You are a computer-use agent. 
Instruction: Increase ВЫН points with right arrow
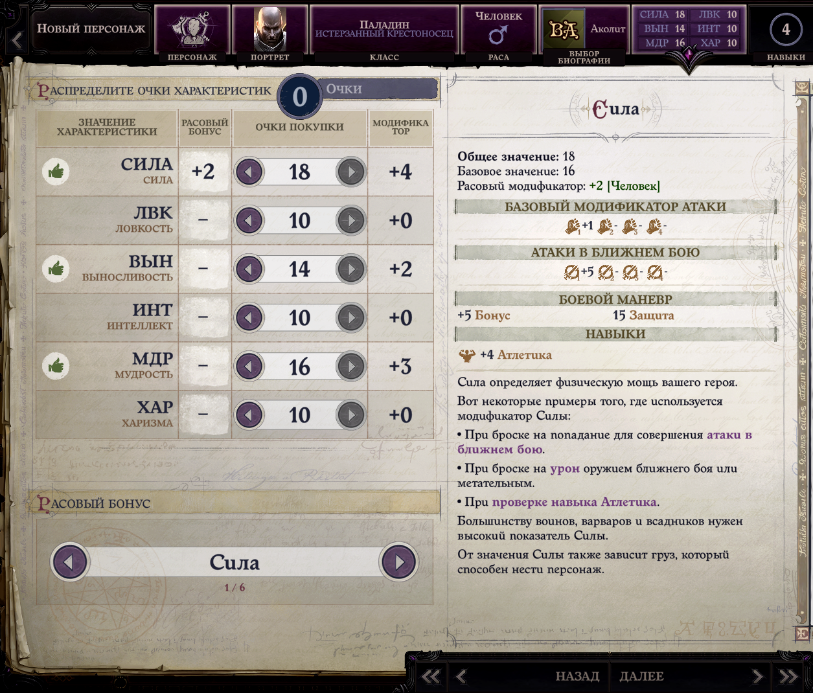[351, 269]
